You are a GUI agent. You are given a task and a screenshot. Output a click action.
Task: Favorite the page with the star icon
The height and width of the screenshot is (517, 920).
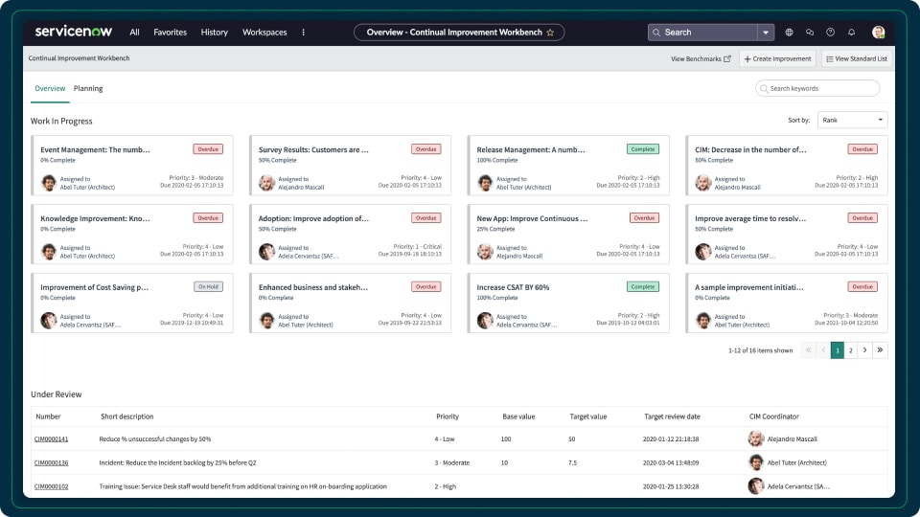point(550,33)
